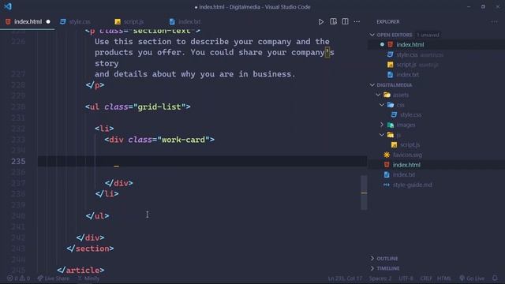
Task: Collapse the assets folder
Action: (x=378, y=95)
